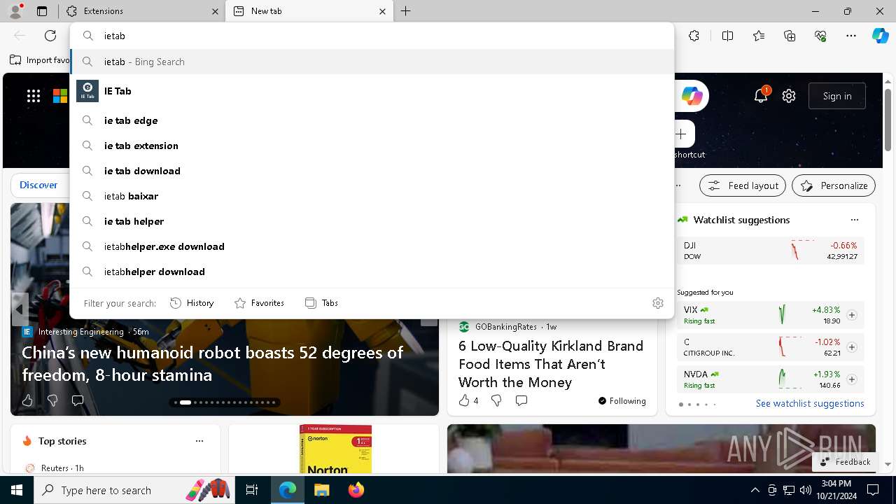
Task: Open Top stories more options
Action: (199, 441)
